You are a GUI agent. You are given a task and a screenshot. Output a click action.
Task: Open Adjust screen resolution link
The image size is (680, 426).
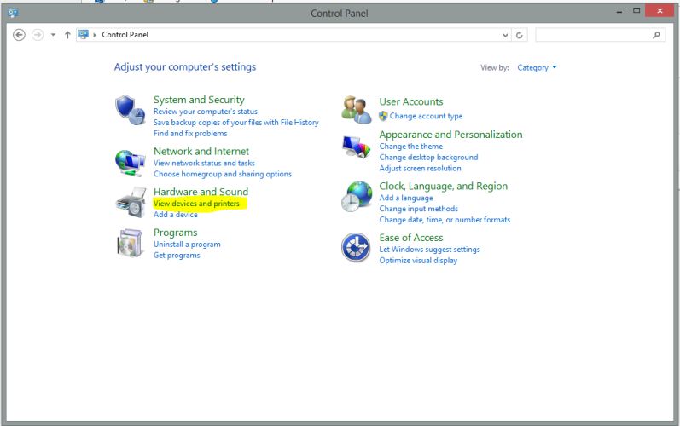point(420,168)
